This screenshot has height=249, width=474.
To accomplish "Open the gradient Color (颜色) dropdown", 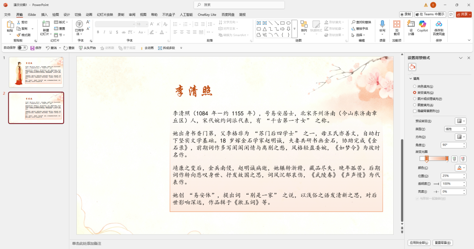I will (x=461, y=167).
